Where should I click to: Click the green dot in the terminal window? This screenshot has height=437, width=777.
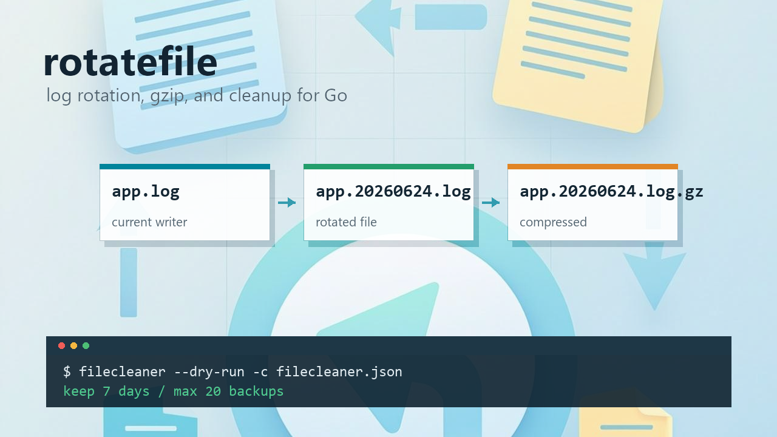[86, 346]
